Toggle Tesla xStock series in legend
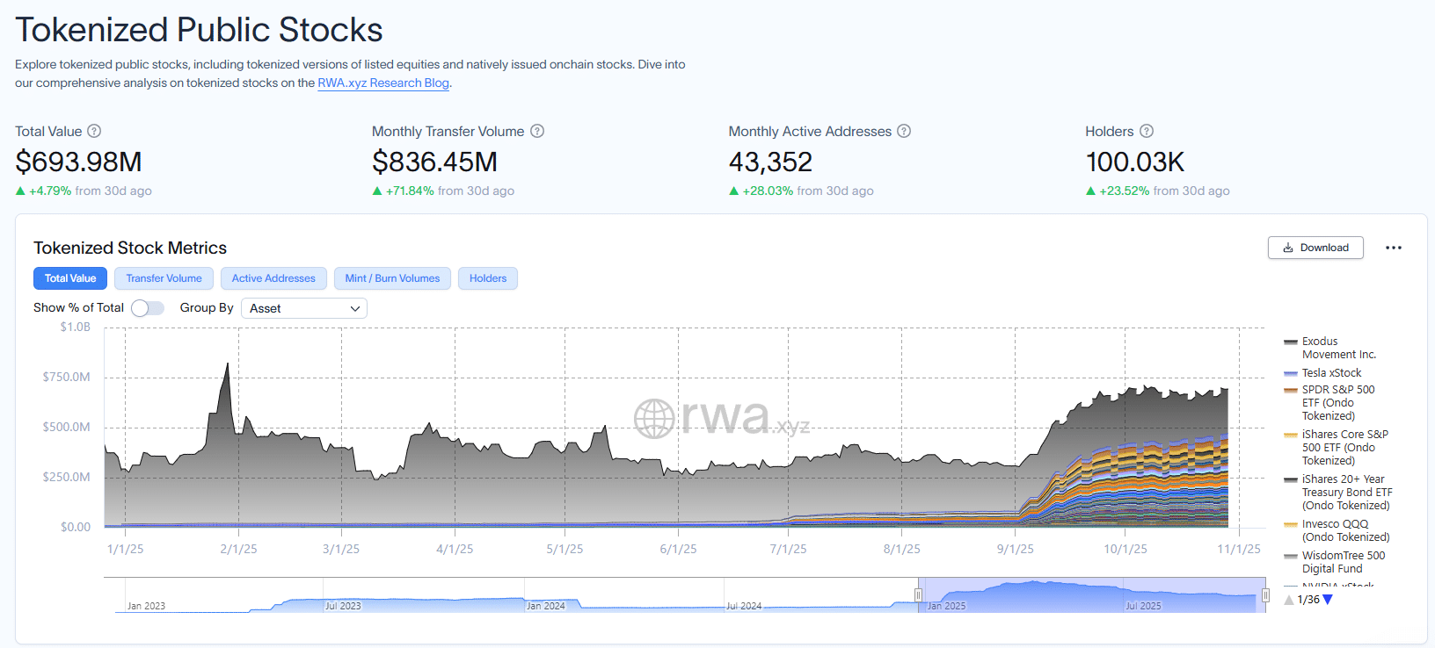1435x648 pixels. 1331,373
